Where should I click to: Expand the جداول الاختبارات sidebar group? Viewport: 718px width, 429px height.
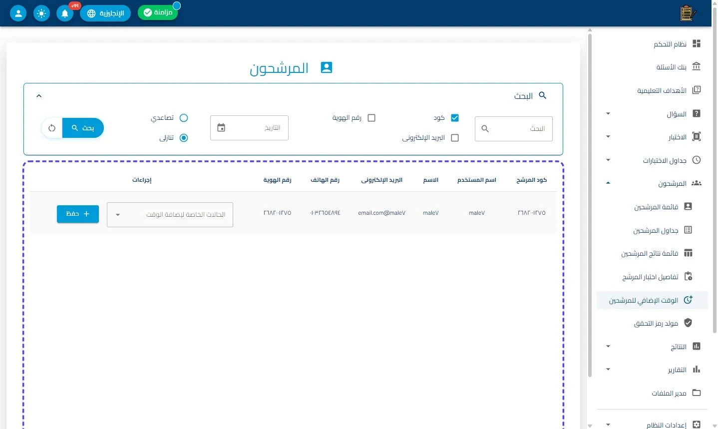pos(608,160)
